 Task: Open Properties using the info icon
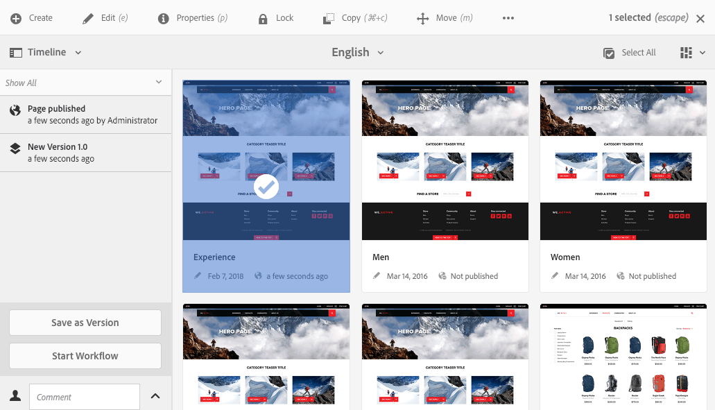[x=163, y=18]
